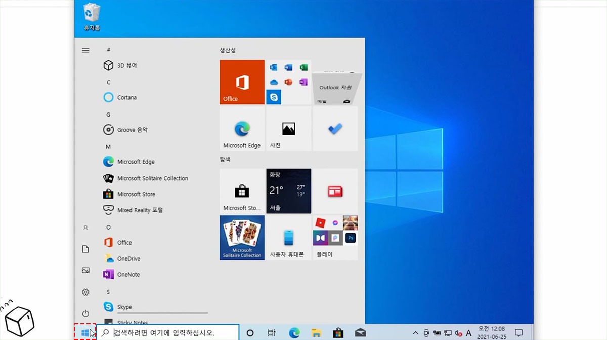The width and height of the screenshot is (607, 340).
Task: Click the PowerPoint icon in the Office folder tile
Action: click(289, 82)
